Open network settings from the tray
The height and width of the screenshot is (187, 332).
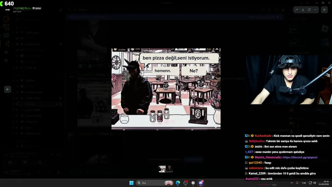click(x=310, y=183)
